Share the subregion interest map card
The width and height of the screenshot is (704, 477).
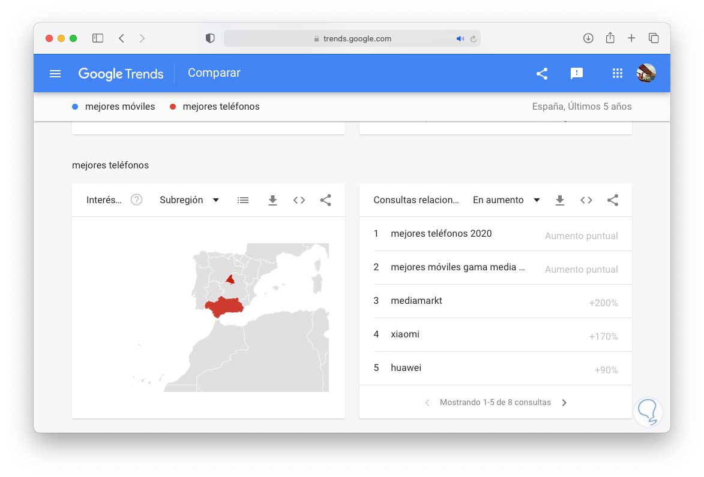pyautogui.click(x=325, y=200)
